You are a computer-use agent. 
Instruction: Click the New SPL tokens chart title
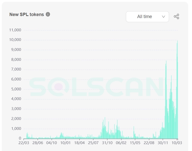pyautogui.click(x=27, y=14)
